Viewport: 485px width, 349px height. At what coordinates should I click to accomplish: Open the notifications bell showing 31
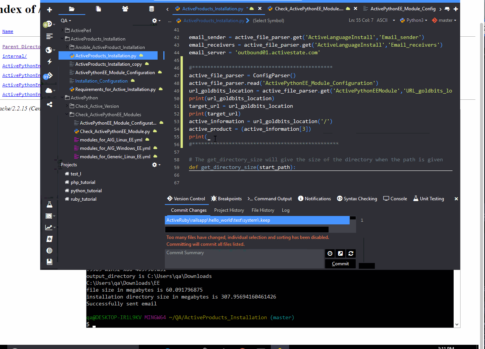point(49,76)
